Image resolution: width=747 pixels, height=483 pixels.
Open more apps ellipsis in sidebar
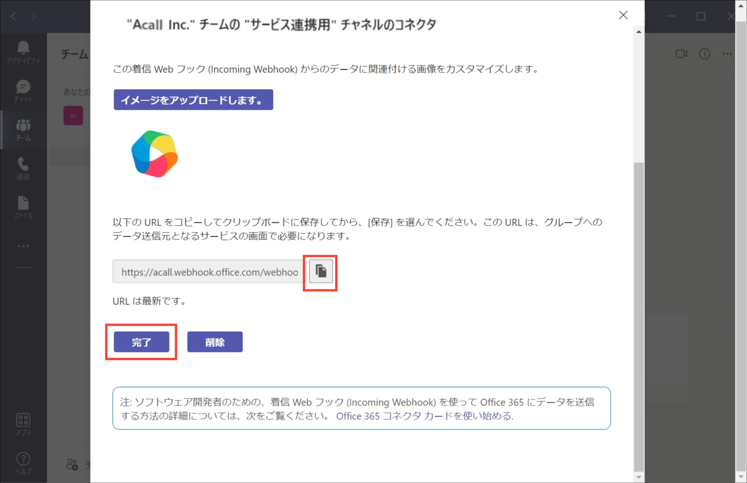click(x=23, y=246)
